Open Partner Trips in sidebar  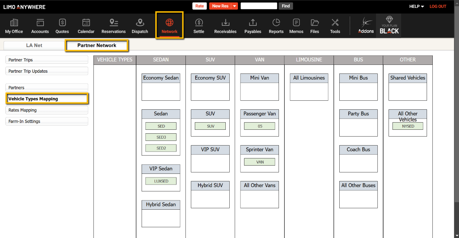tap(47, 60)
